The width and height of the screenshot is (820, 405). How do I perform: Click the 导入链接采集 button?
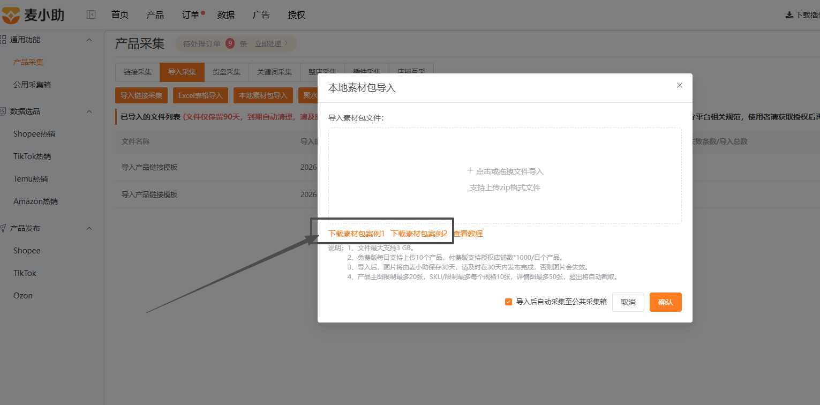141,95
